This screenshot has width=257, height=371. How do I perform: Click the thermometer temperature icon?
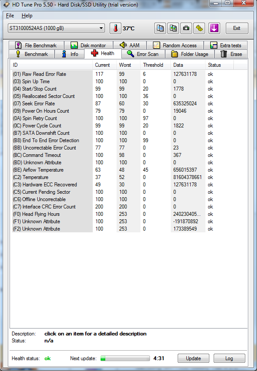(115, 29)
